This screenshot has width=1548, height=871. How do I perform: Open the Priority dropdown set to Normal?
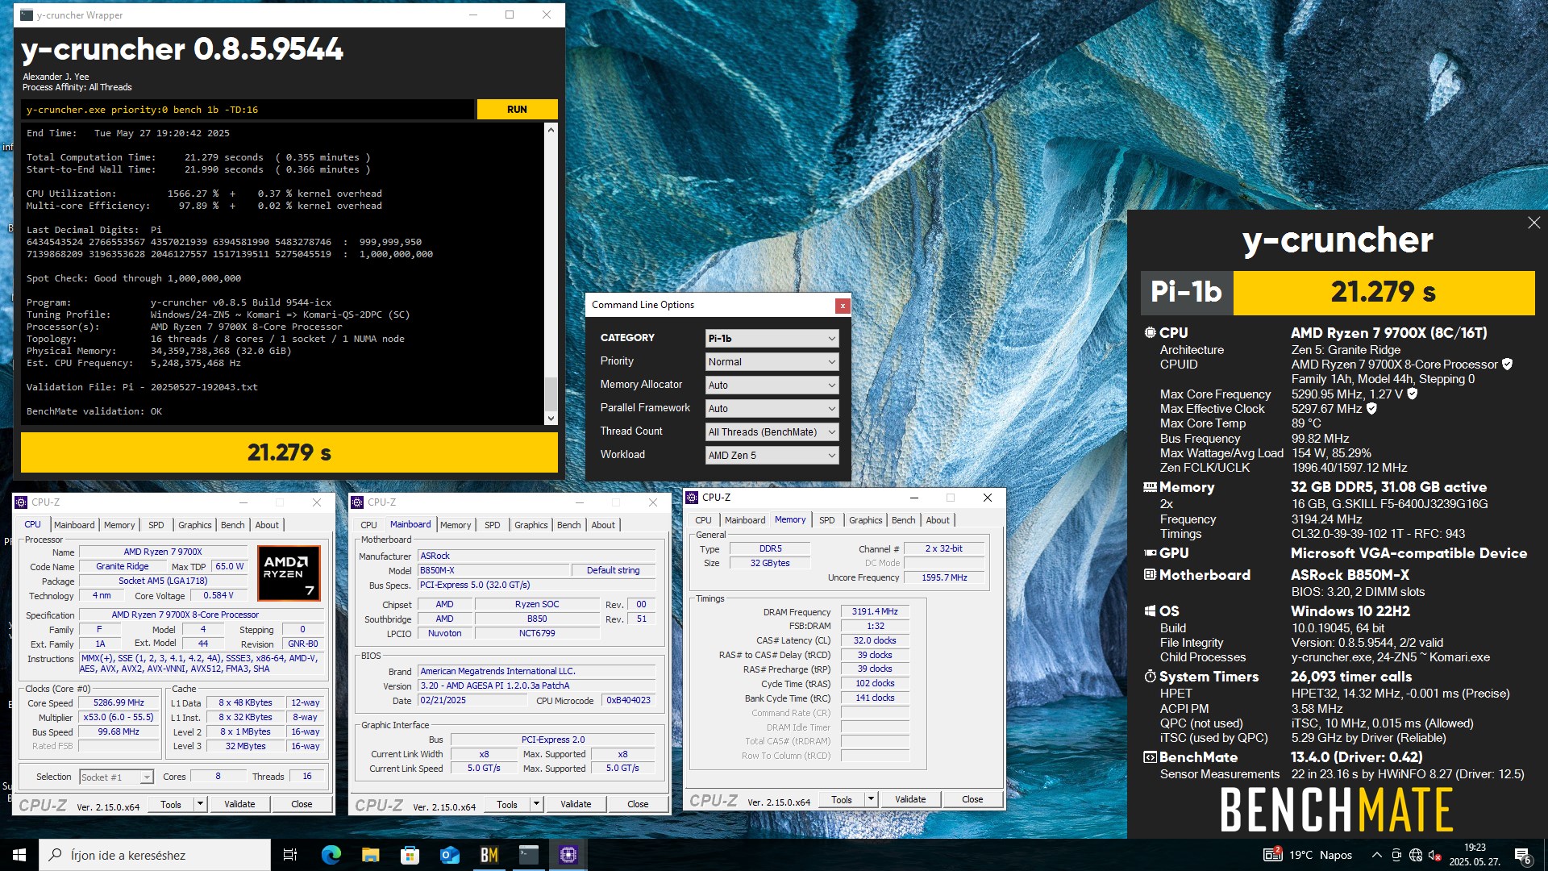pos(772,362)
